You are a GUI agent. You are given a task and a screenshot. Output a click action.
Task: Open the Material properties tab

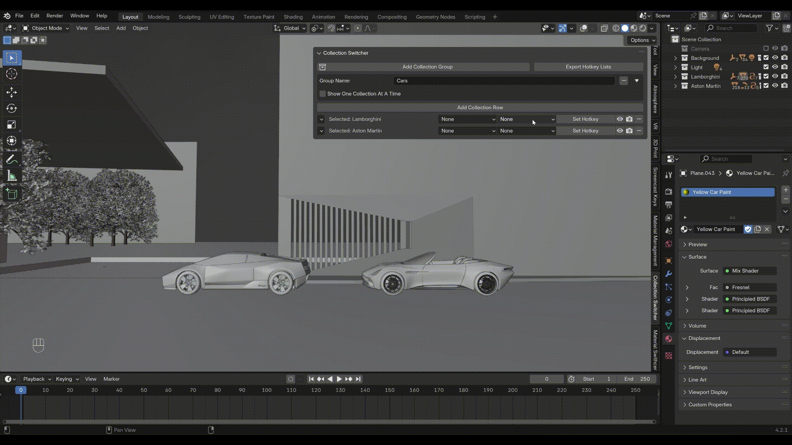tap(669, 339)
